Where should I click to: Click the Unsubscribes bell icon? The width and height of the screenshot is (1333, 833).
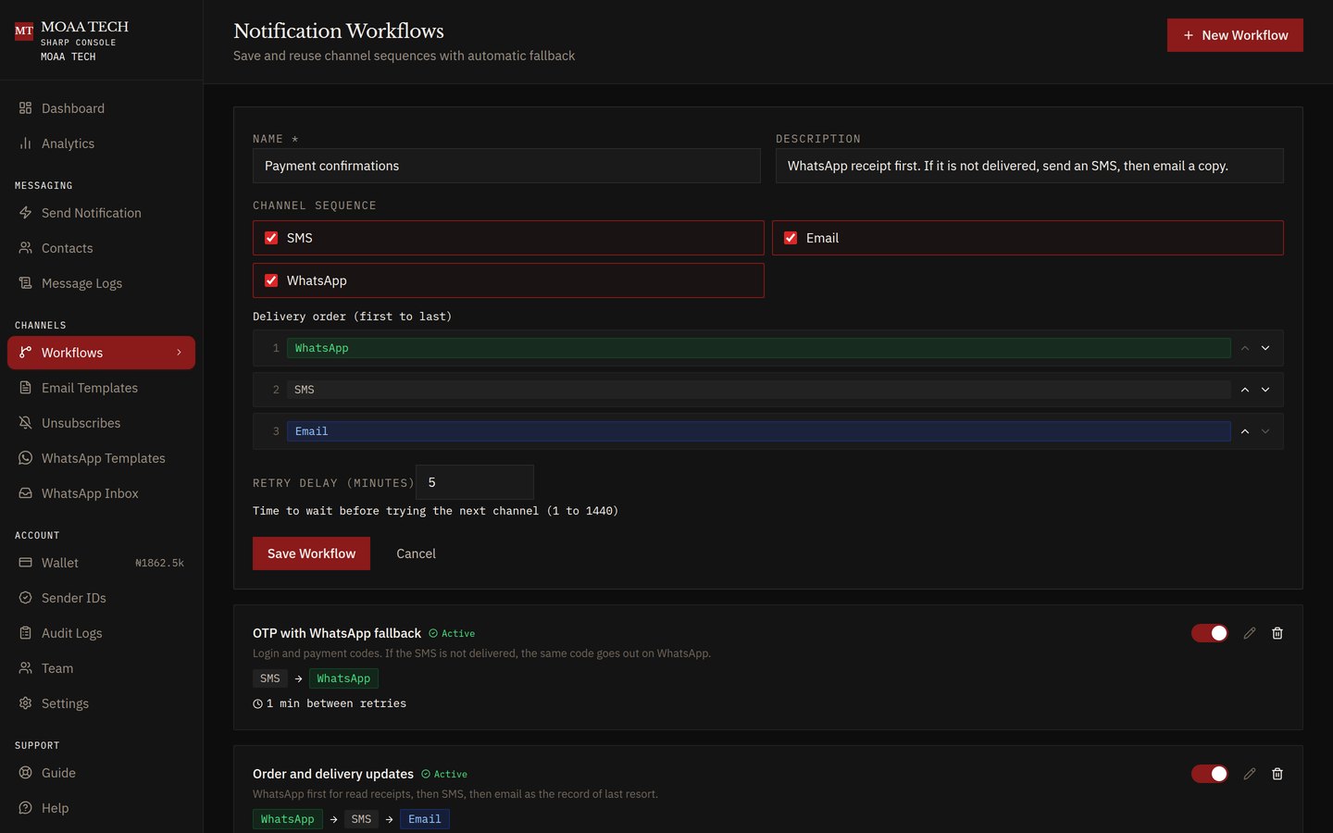coord(25,423)
